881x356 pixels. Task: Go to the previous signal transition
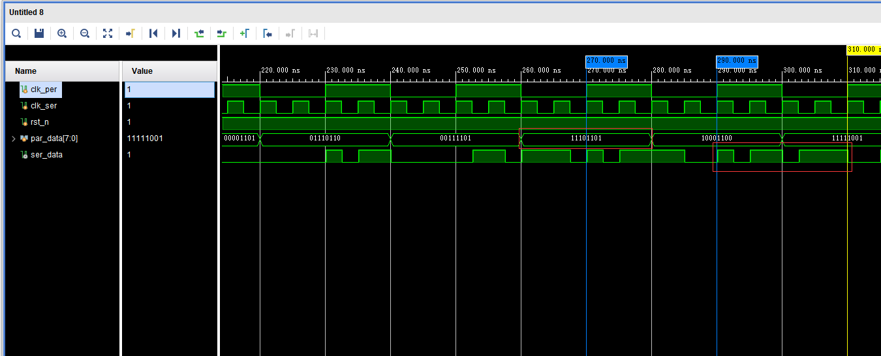(199, 33)
